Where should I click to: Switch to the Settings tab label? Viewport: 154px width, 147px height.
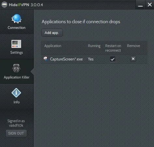point(17,53)
